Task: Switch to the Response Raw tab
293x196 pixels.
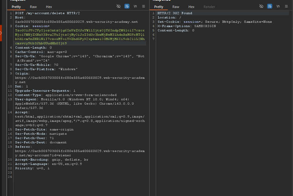Action: (x=176, y=7)
